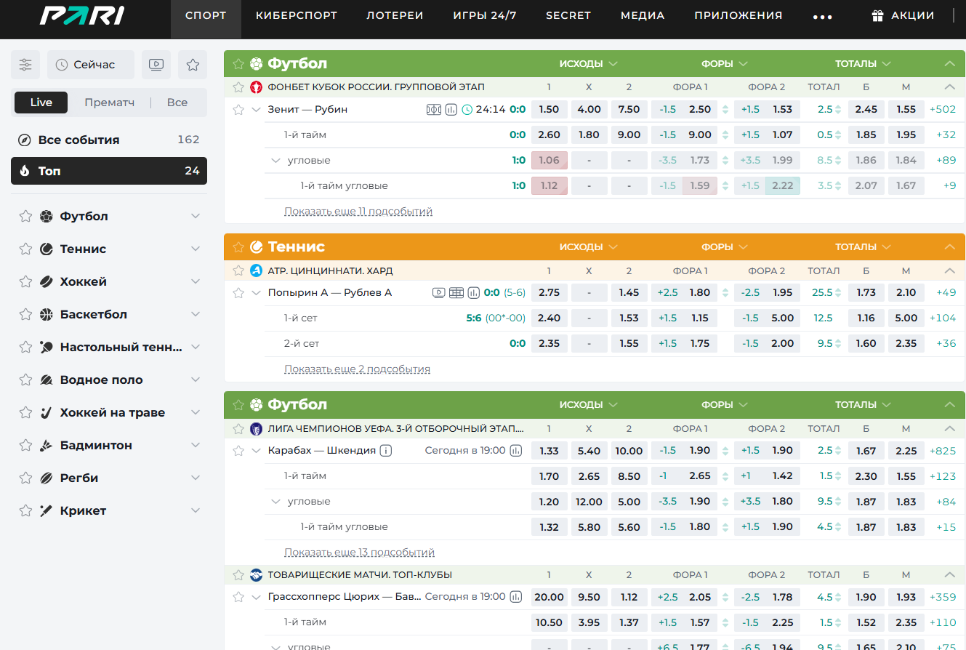This screenshot has width=966, height=650.
Task: Switch to Киберспорт in top menu
Action: pyautogui.click(x=297, y=15)
